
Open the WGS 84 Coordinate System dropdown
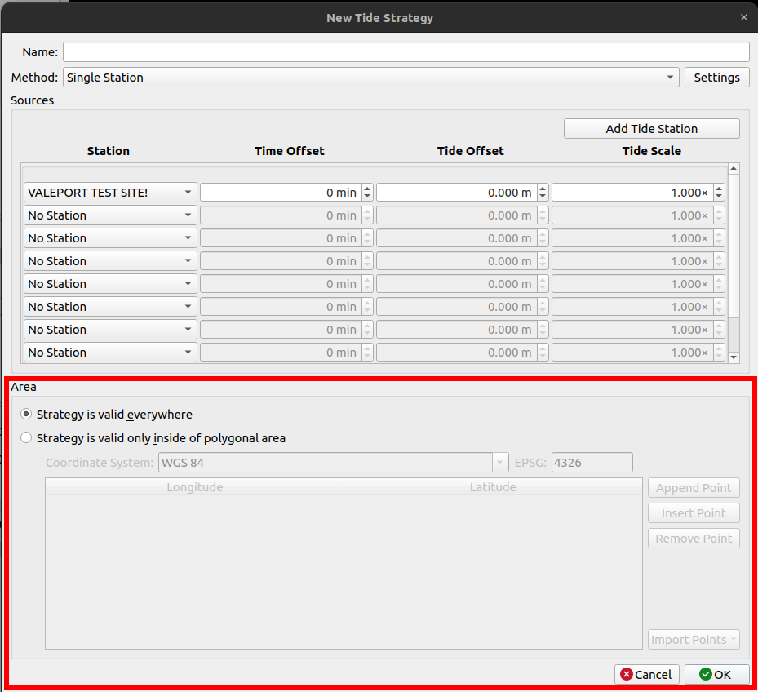point(333,463)
